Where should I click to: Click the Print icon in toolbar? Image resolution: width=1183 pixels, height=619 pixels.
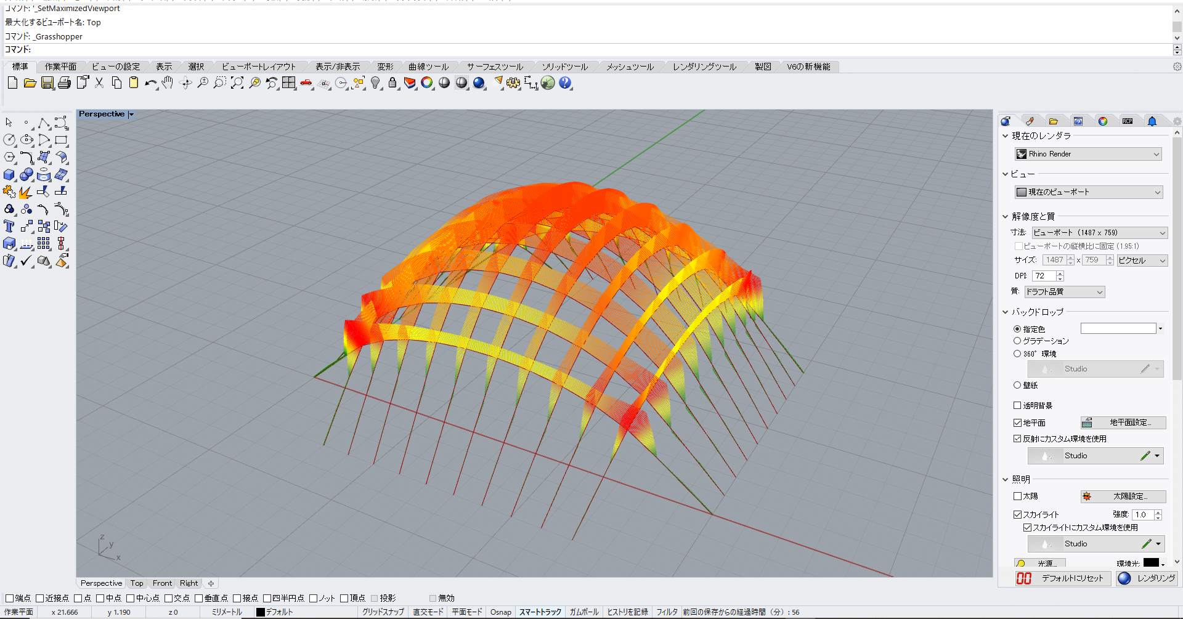pos(64,83)
